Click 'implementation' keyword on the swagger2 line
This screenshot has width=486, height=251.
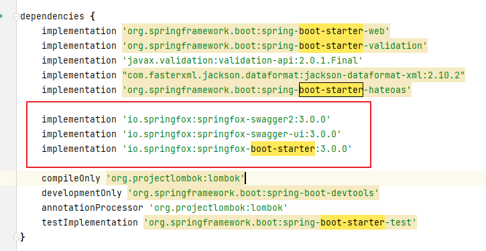coord(79,119)
